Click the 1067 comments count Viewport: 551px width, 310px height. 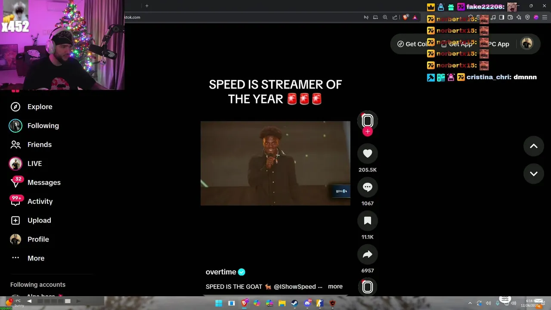368,203
